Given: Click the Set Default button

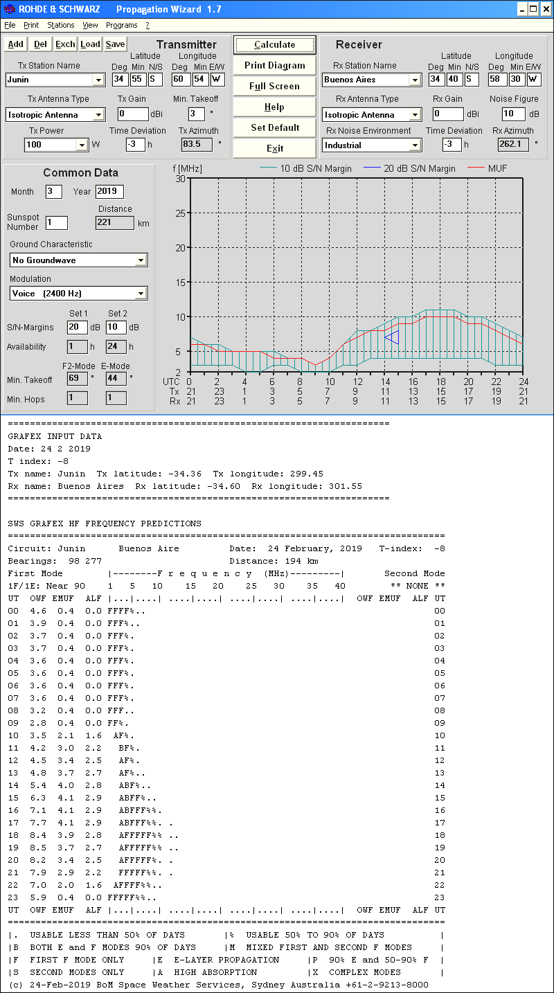Looking at the screenshot, I should [x=275, y=127].
